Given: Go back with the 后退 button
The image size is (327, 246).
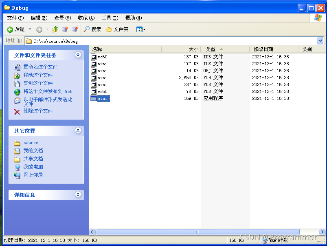Looking at the screenshot, I should pyautogui.click(x=15, y=29).
